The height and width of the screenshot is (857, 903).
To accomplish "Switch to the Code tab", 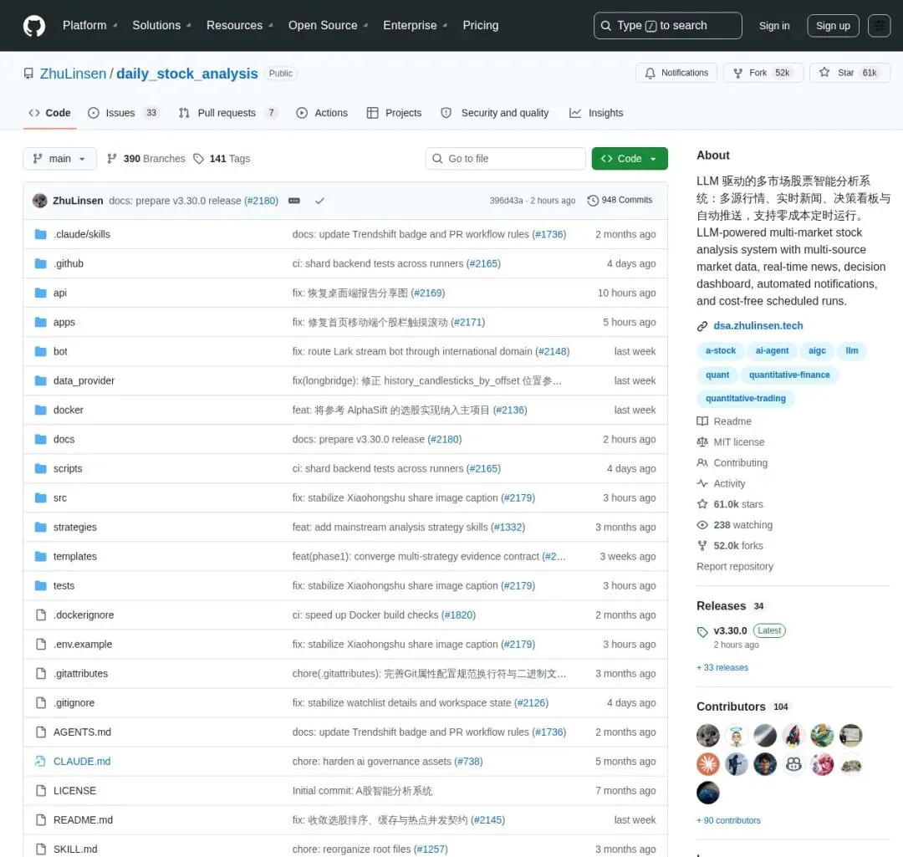I will [49, 113].
